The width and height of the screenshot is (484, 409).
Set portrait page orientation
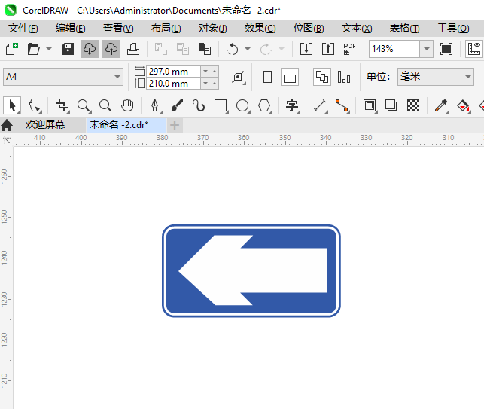[268, 77]
